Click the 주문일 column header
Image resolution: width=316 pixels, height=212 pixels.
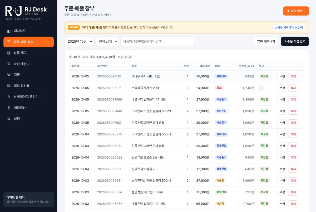(75, 66)
